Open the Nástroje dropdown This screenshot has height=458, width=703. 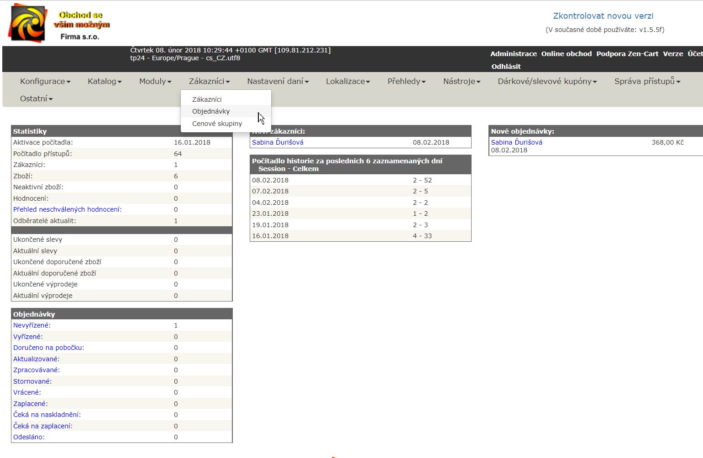pyautogui.click(x=462, y=81)
